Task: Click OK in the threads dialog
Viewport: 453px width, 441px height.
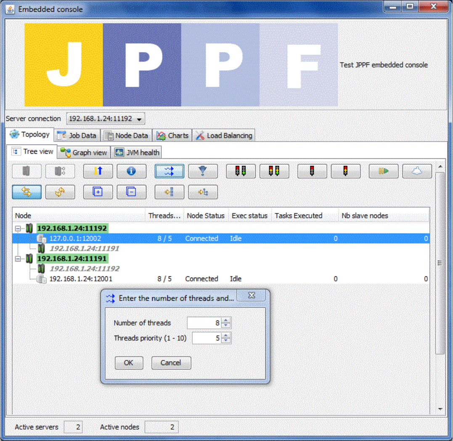Action: pyautogui.click(x=129, y=363)
